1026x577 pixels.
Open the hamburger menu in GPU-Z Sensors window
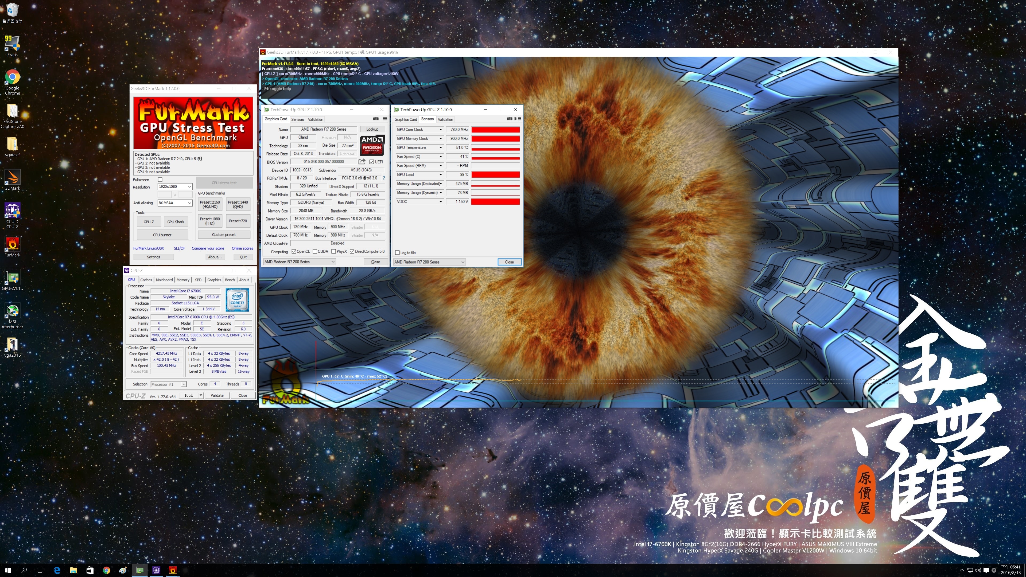tap(519, 119)
